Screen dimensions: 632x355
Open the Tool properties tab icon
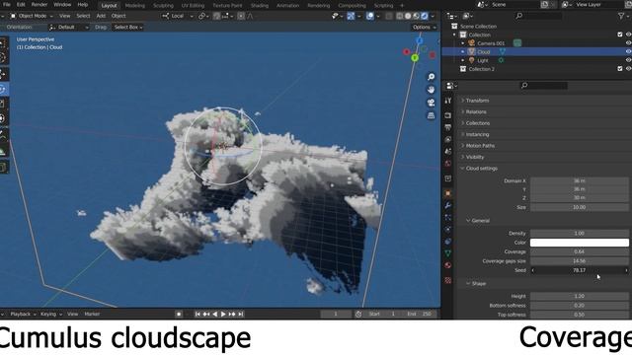click(x=447, y=101)
